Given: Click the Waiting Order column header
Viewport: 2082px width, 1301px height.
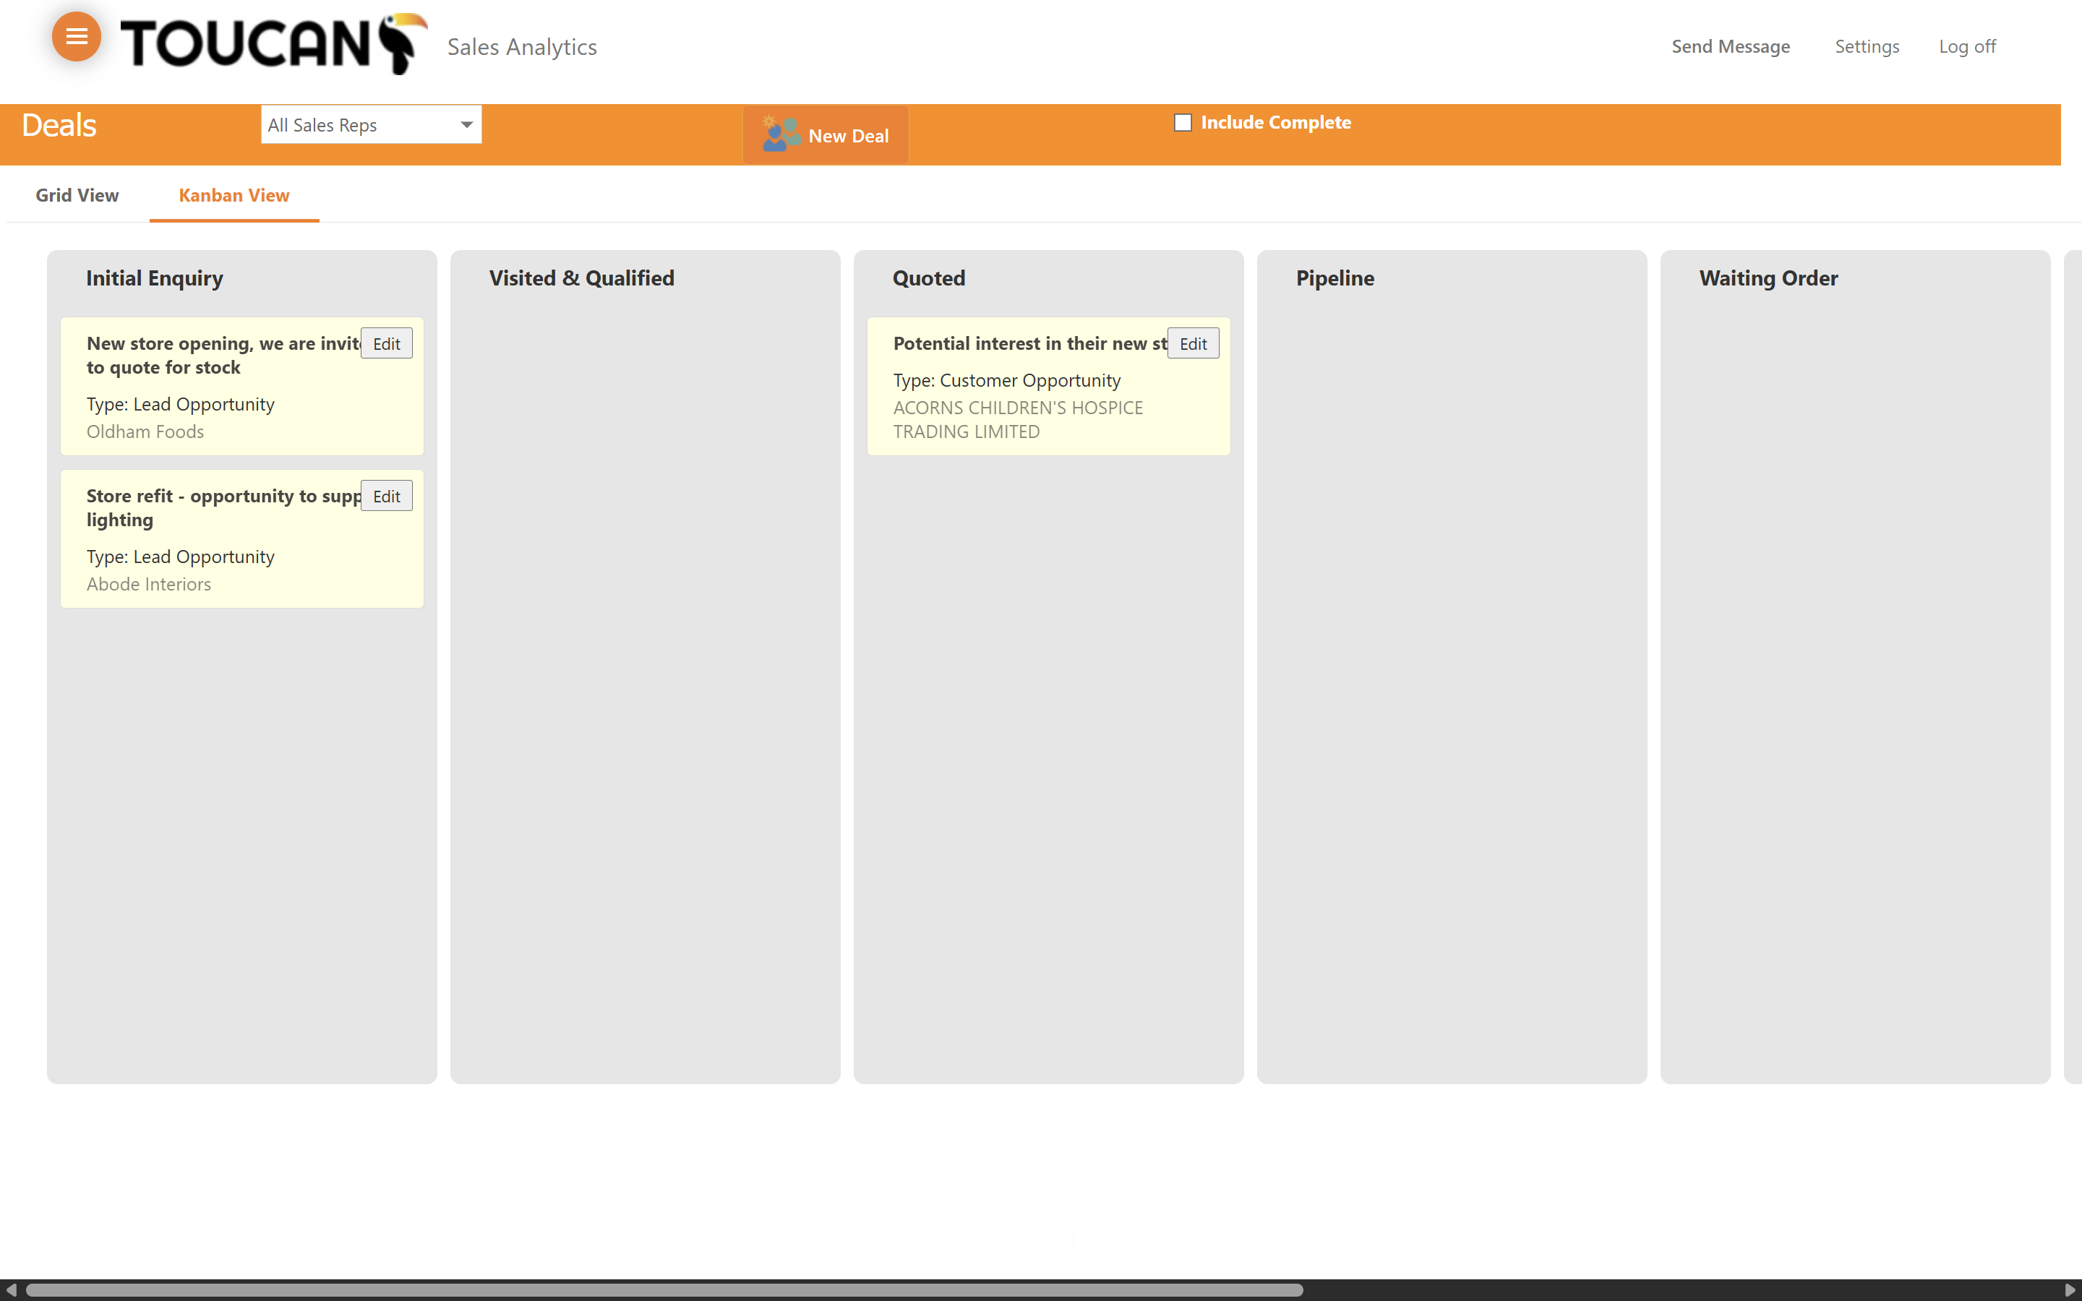Looking at the screenshot, I should point(1769,278).
